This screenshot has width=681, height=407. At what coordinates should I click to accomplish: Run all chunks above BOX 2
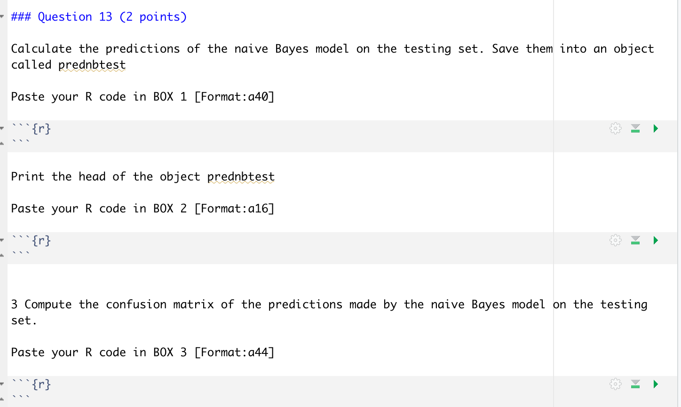point(635,240)
